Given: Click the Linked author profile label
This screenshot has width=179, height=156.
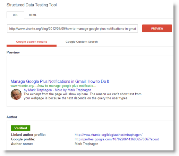Looking at the screenshot, I should pos(28,135).
